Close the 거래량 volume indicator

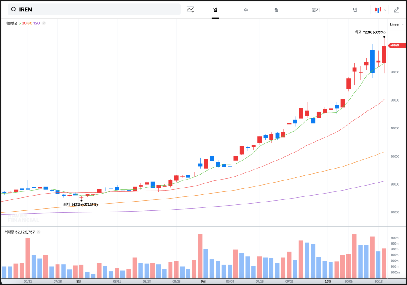(x=38, y=232)
